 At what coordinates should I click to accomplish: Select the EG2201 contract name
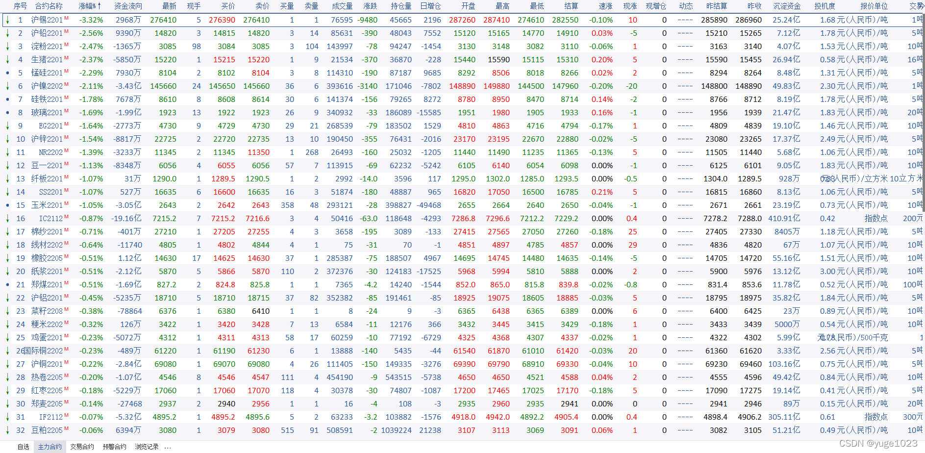click(x=51, y=126)
